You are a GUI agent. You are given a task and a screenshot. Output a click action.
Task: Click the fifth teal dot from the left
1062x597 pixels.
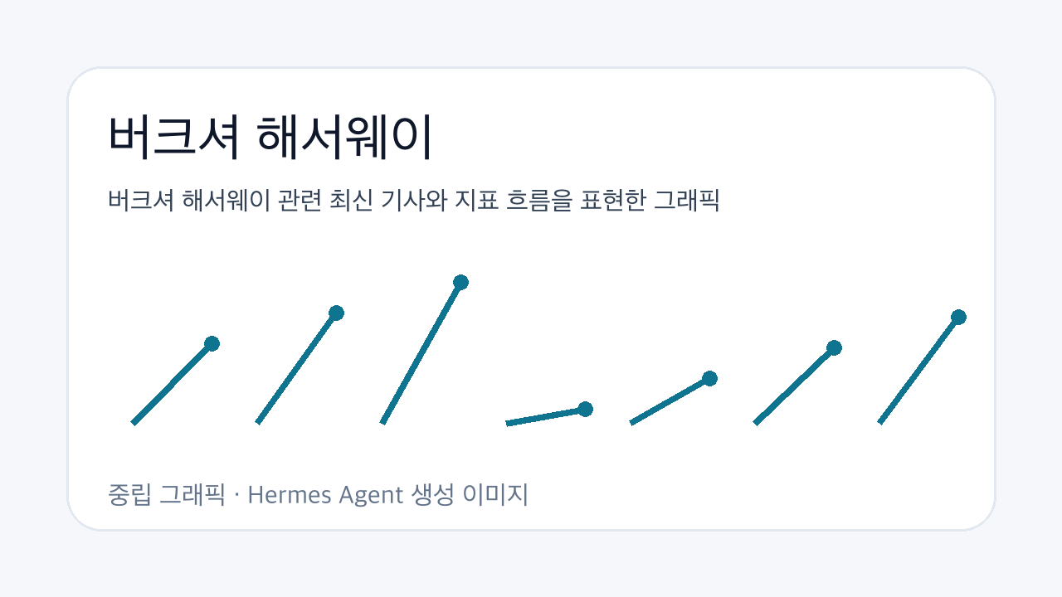pos(709,378)
